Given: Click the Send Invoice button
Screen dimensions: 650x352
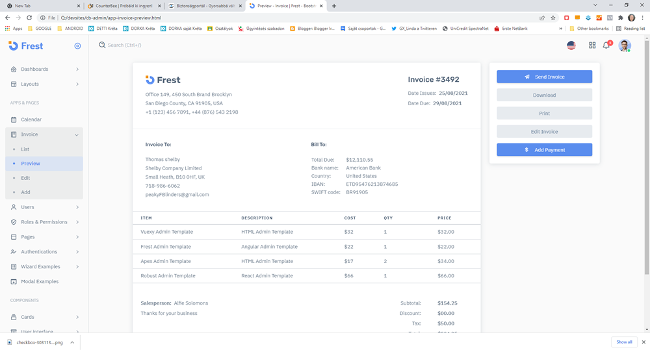Looking at the screenshot, I should (x=544, y=77).
